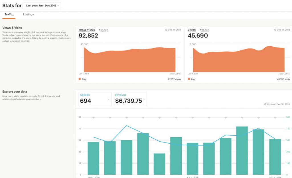Click the orange Etsy legend dot under Total Views

pyautogui.click(x=80, y=79)
